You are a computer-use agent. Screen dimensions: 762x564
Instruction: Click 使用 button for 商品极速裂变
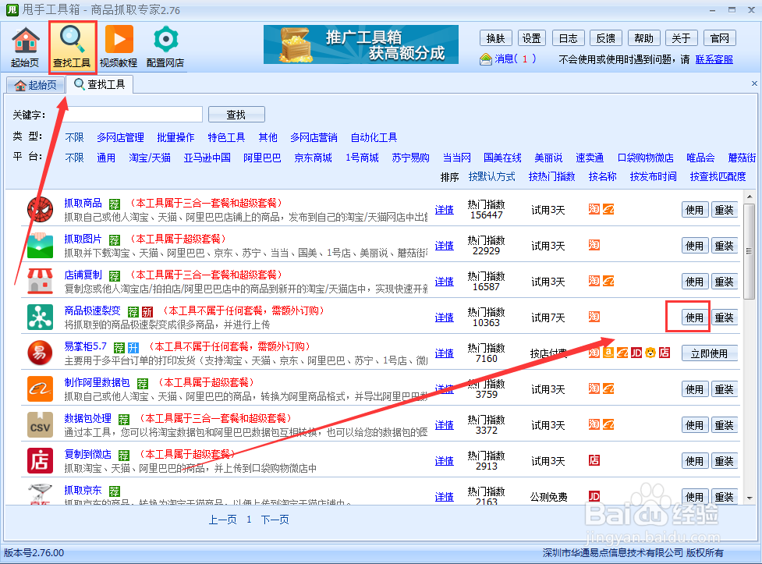693,317
